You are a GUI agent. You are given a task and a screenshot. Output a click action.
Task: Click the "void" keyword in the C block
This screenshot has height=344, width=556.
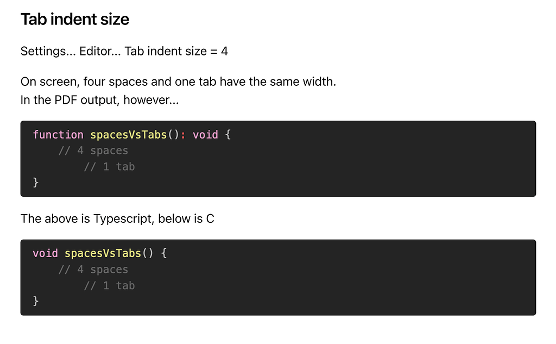click(46, 253)
